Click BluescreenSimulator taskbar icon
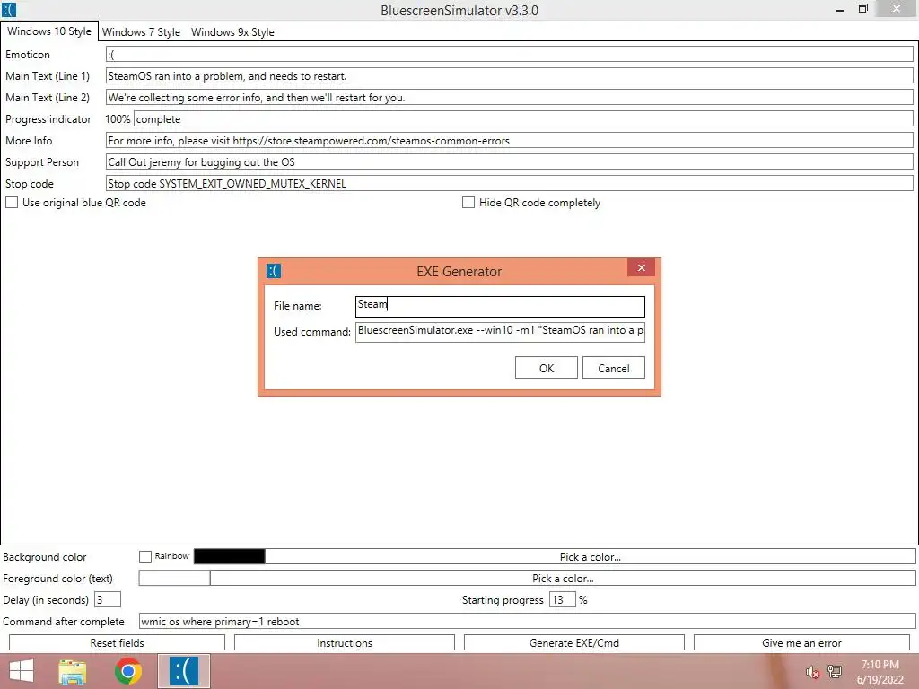 [x=183, y=671]
